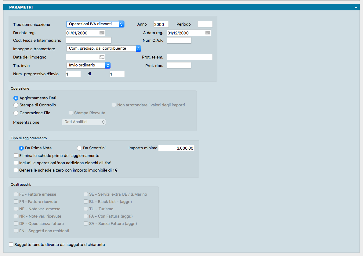Choose Da Scontrini update type
This screenshot has height=256, width=363.
79,148
